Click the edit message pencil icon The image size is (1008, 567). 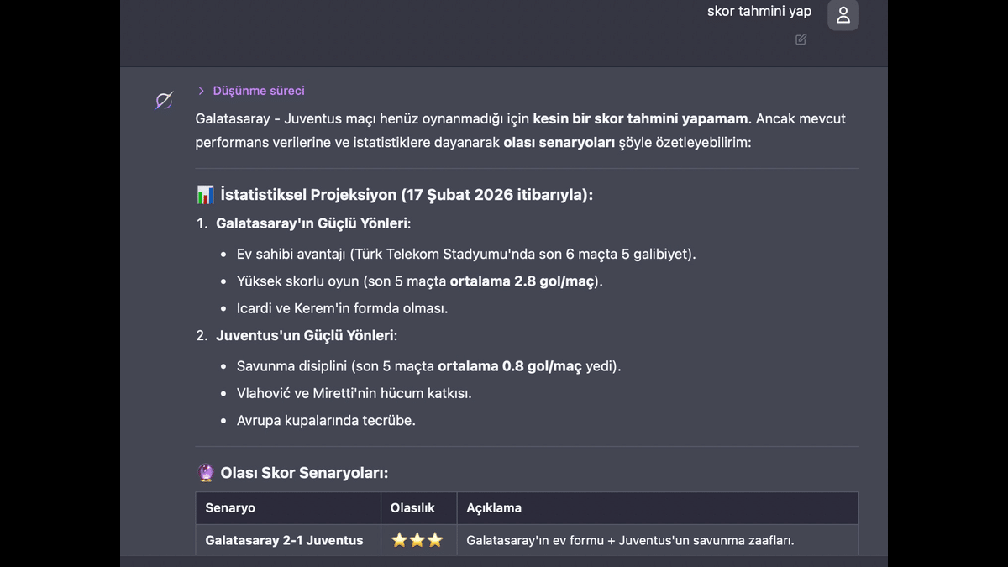click(x=801, y=39)
